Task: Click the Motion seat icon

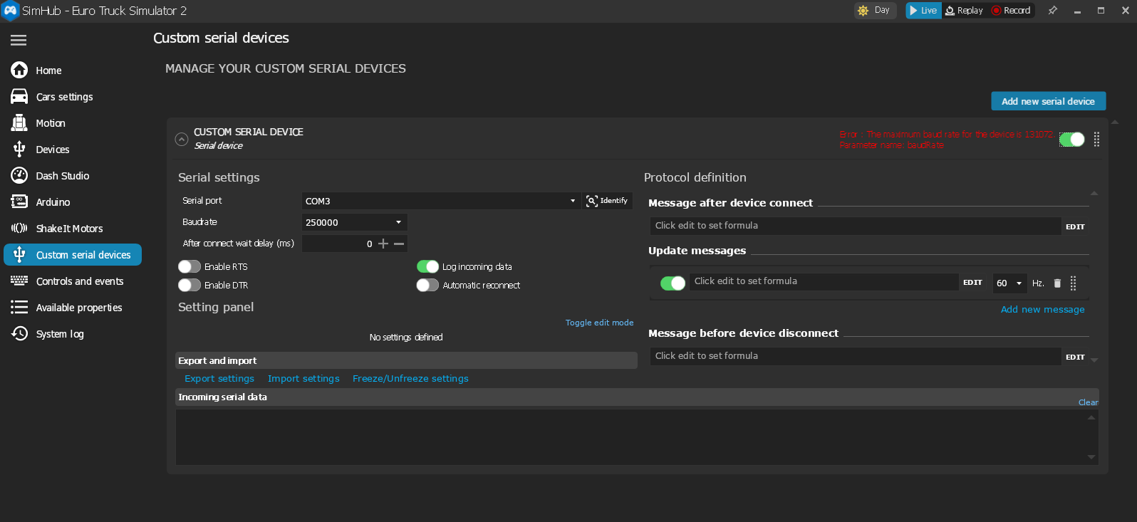Action: click(x=19, y=122)
